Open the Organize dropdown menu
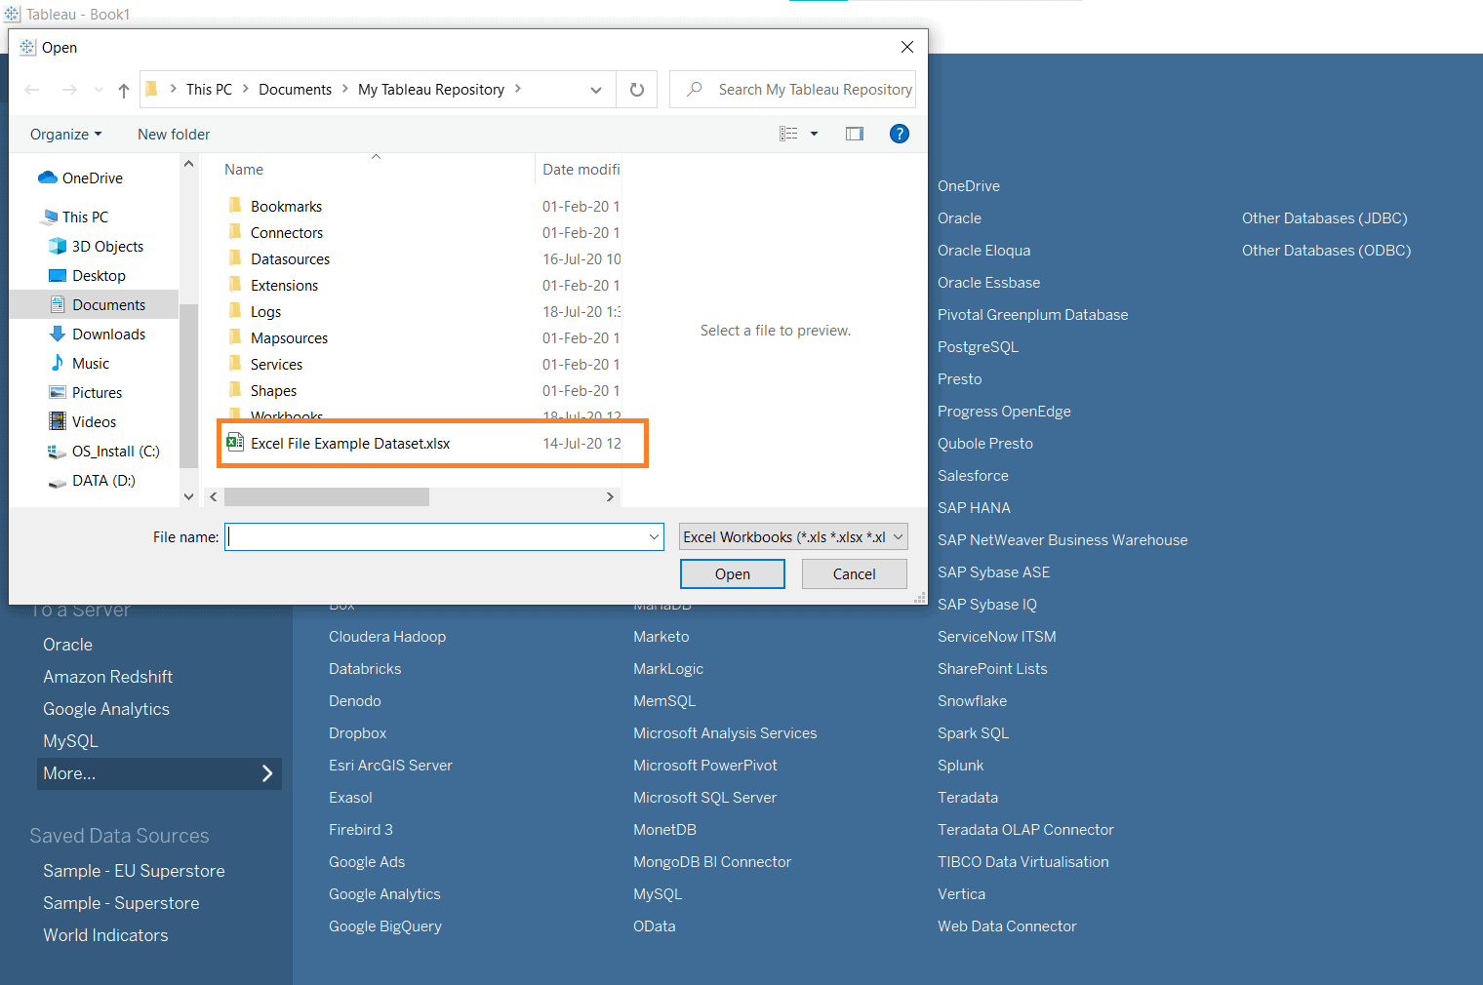Screen dimensions: 1483x985 65,134
